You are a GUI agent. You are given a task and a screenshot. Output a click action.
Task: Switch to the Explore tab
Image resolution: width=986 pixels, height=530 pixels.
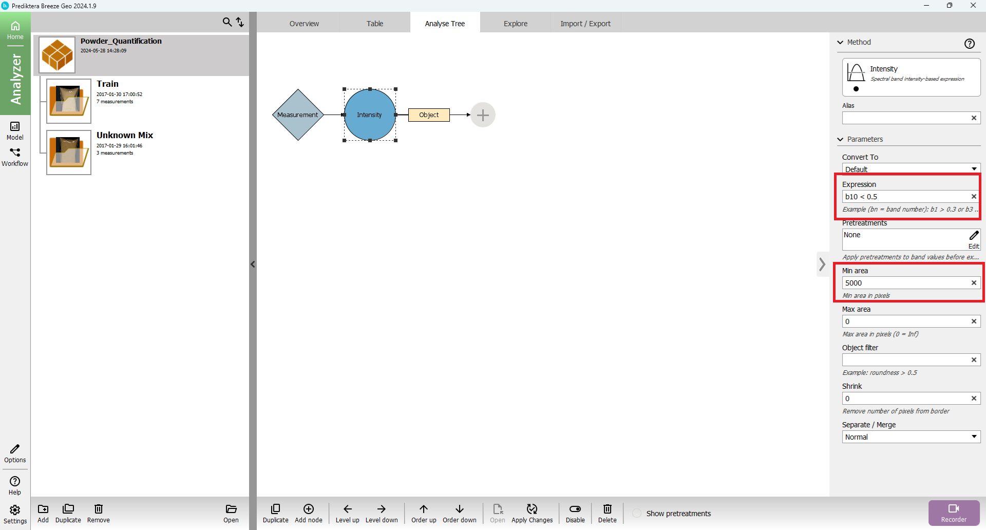click(x=515, y=24)
